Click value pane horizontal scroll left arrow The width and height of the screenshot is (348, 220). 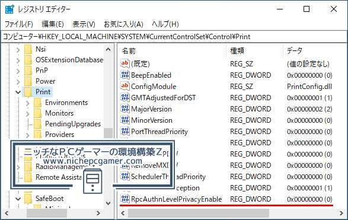(x=123, y=213)
